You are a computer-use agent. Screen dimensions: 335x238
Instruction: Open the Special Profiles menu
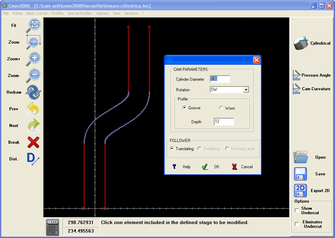80,13
